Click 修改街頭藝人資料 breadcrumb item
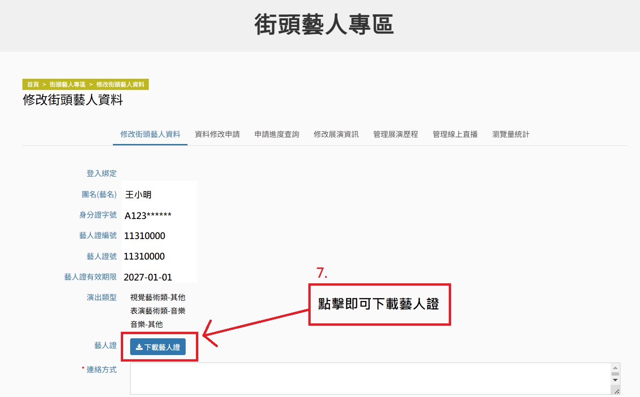This screenshot has height=397, width=640. [x=121, y=84]
